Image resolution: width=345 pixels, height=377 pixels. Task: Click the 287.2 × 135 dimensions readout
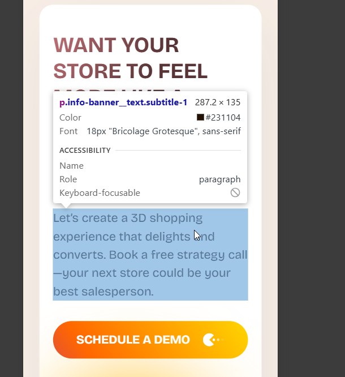(x=218, y=102)
